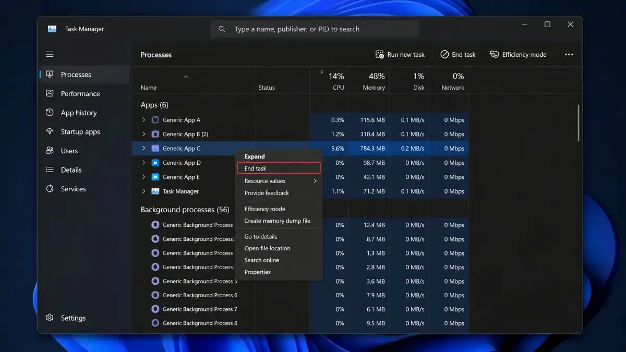626x352 pixels.
Task: Click the 115.6 MB memory value
Action: 372,120
